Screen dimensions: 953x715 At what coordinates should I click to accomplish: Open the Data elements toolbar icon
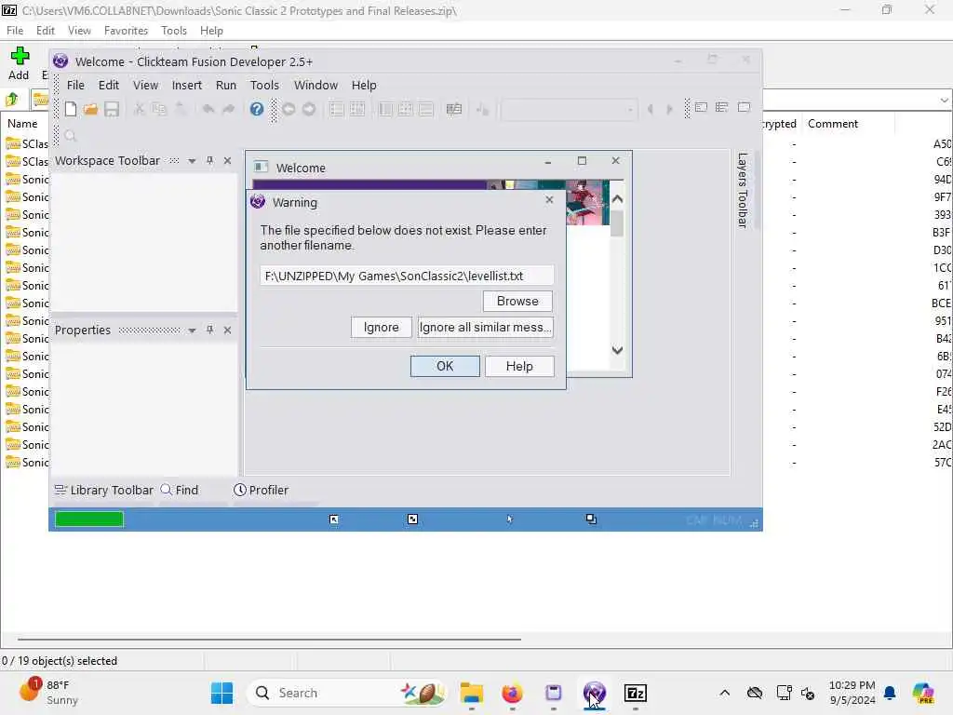[x=453, y=109]
